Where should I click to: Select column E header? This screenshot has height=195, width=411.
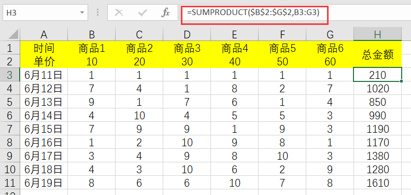pos(235,34)
